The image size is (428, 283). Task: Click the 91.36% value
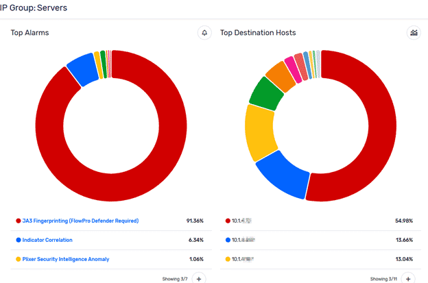(195, 221)
